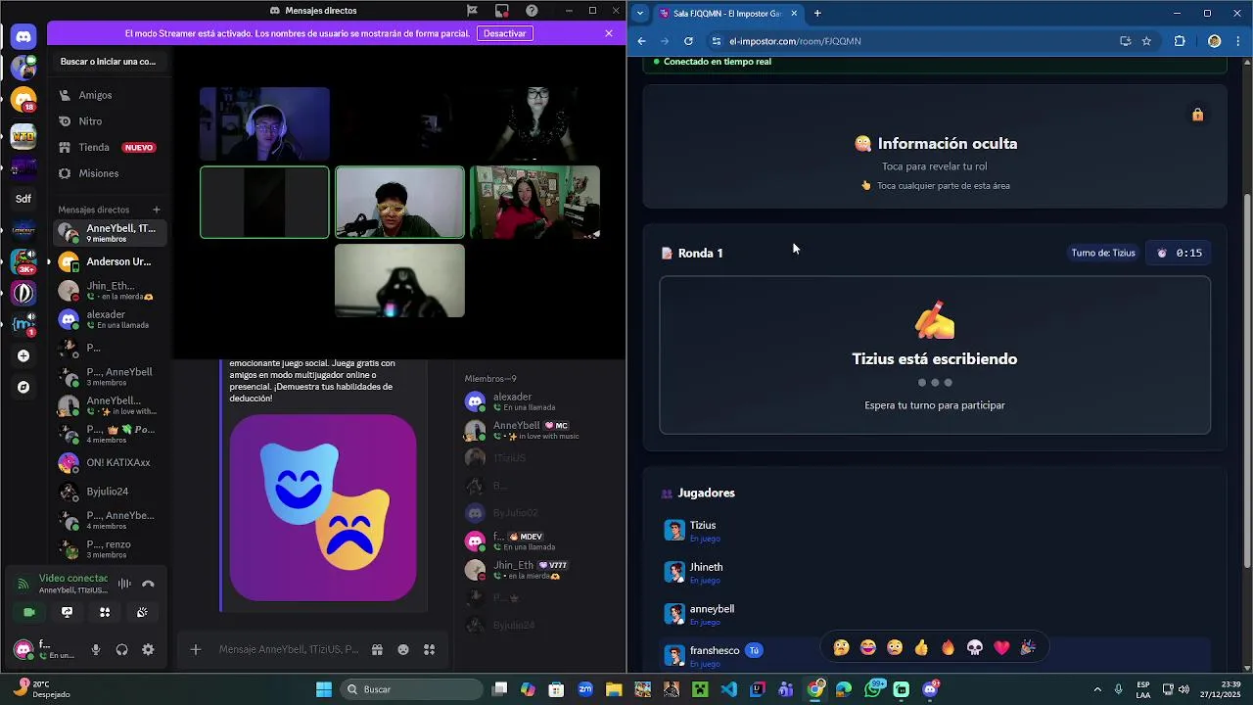1253x705 pixels.
Task: Click the Chrome address bar URL
Action: [x=795, y=41]
